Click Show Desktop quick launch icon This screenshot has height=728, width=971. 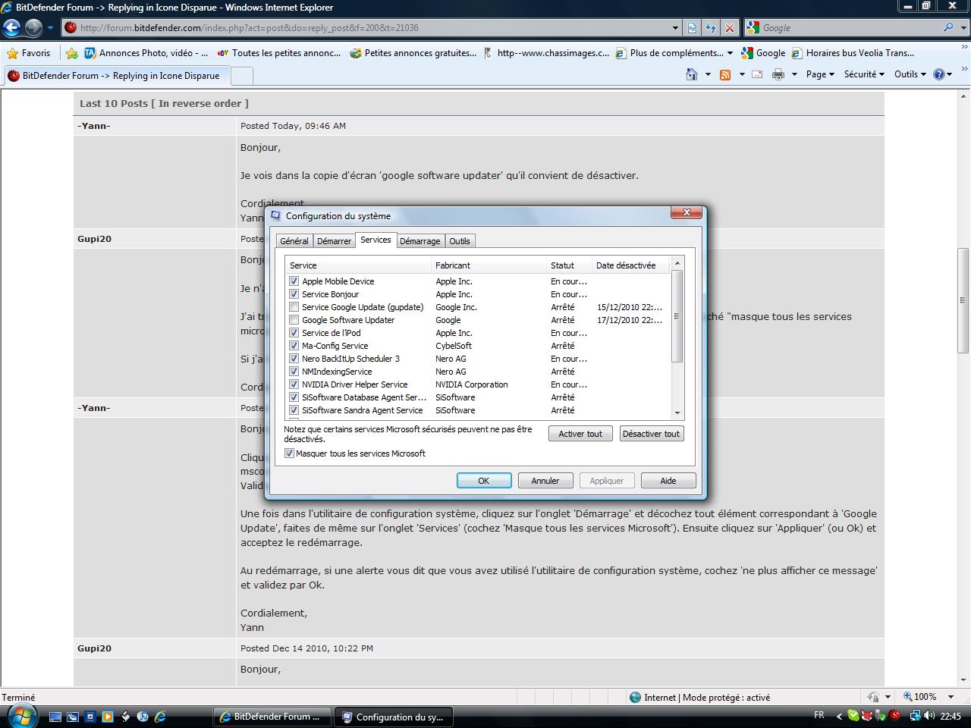point(55,717)
